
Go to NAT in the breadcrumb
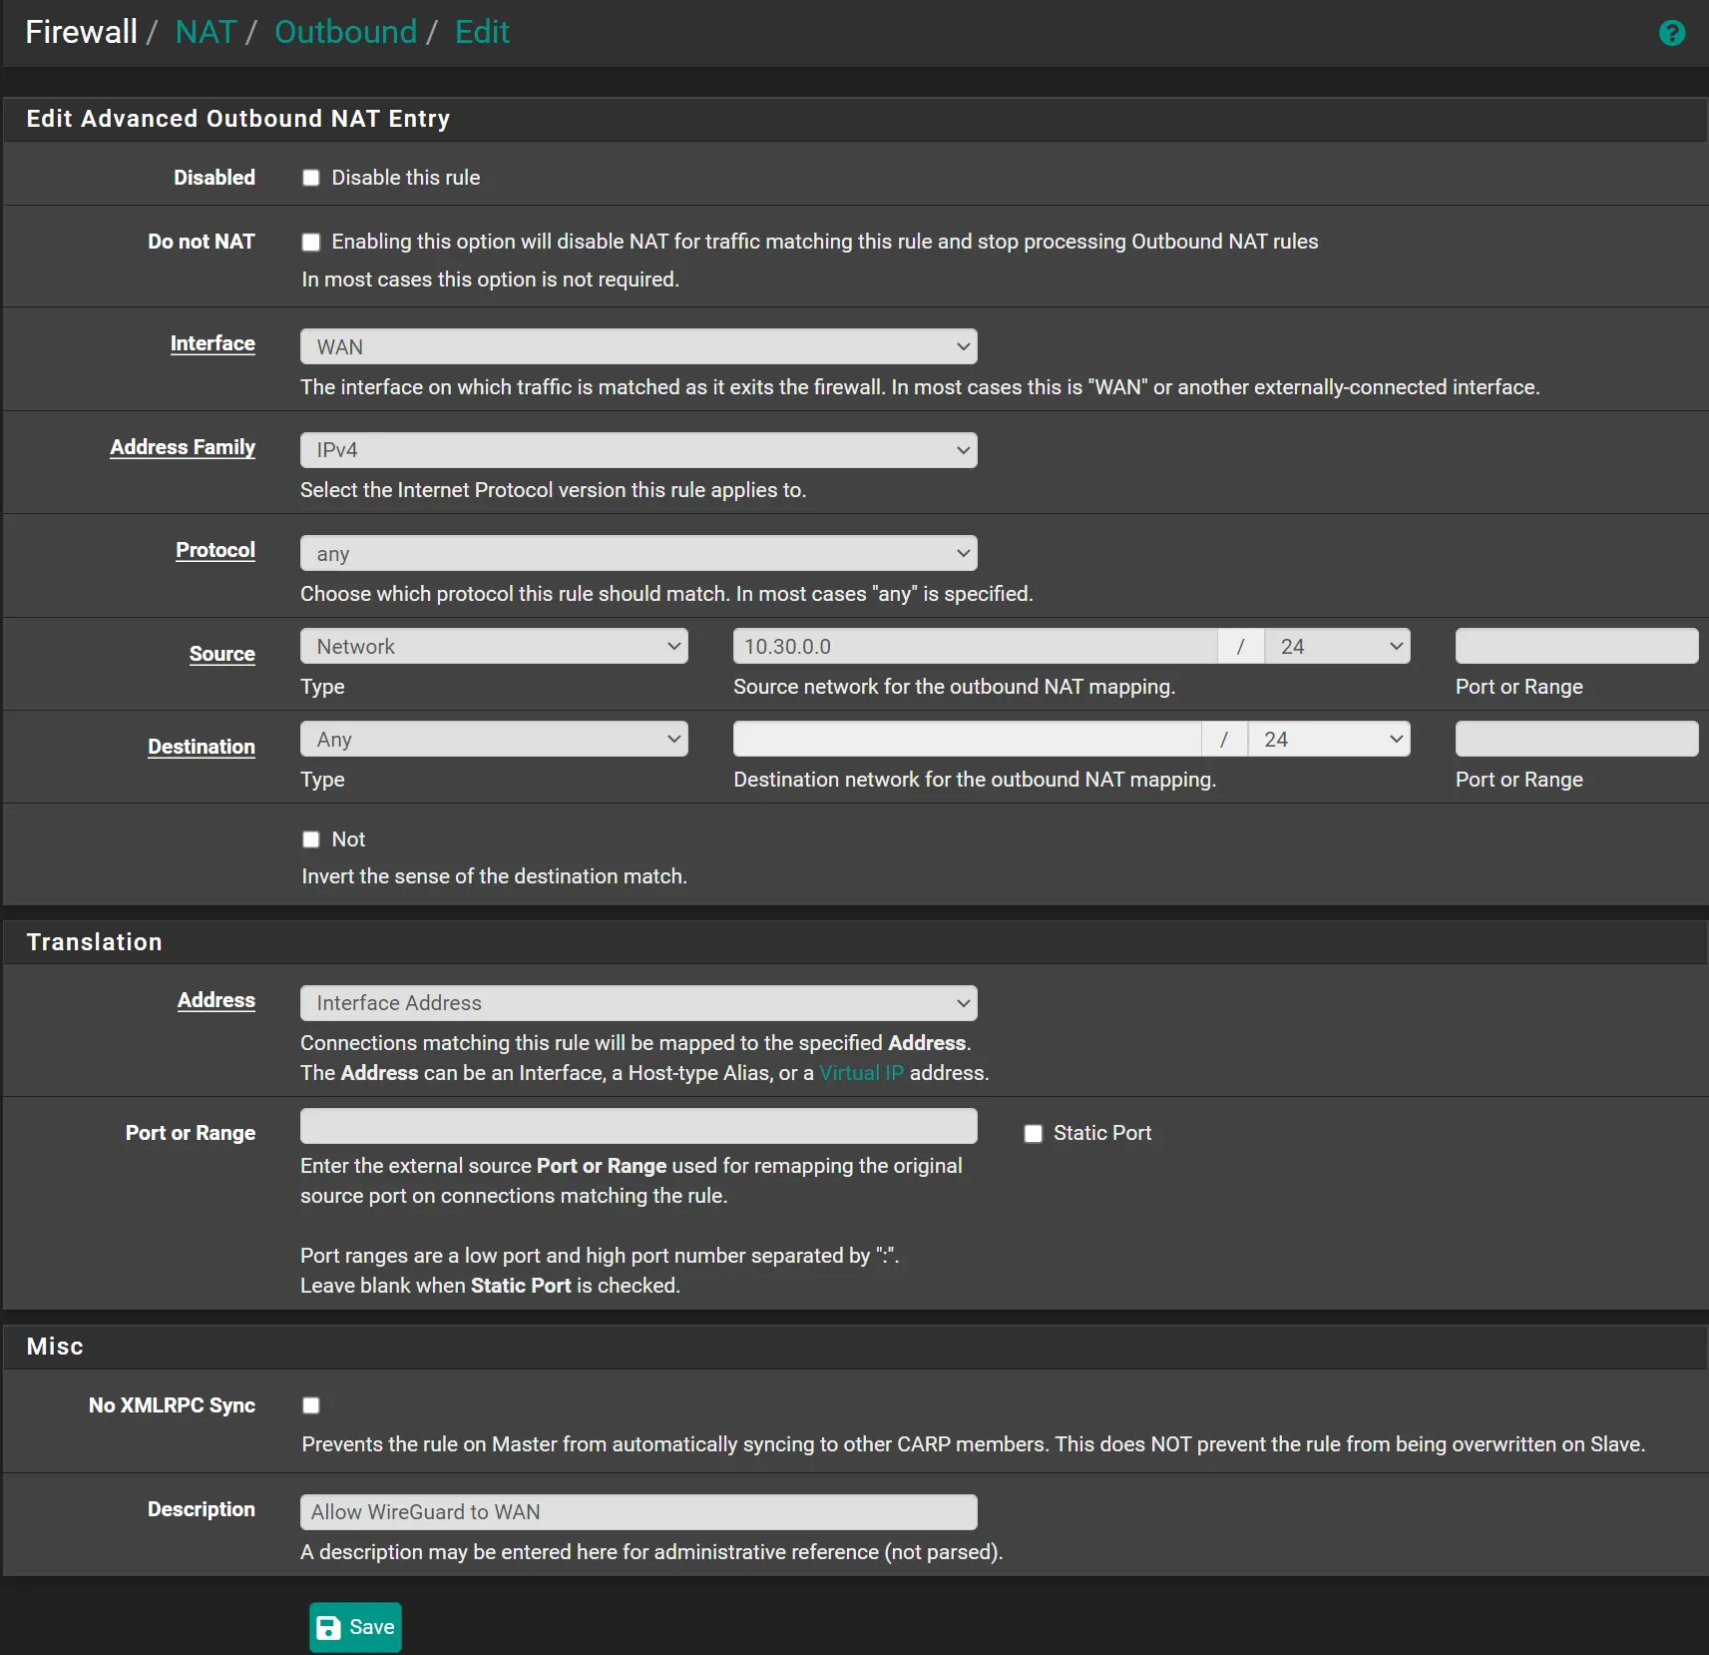[x=206, y=32]
